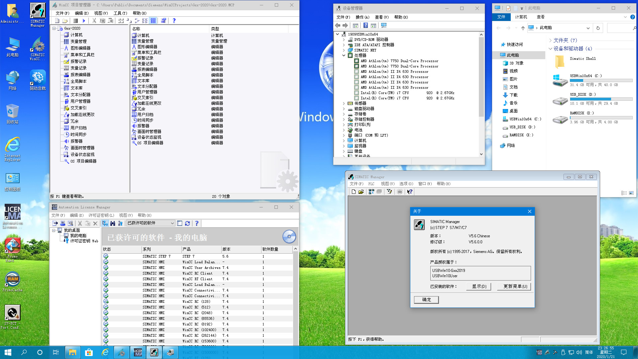Click the accessible nodes icon in SIMATIC Manager
This screenshot has height=359, width=638.
[371, 192]
